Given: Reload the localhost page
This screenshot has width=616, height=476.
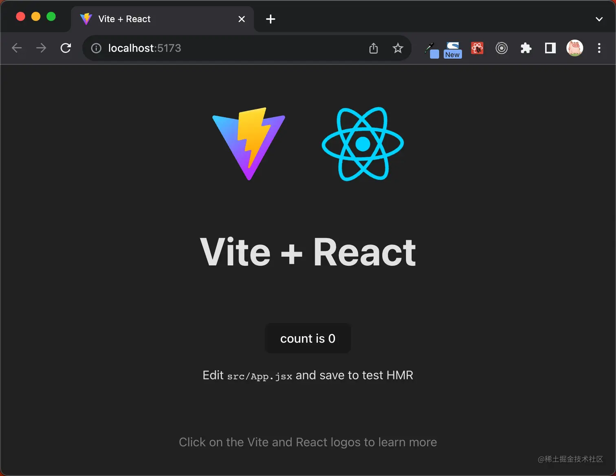Looking at the screenshot, I should pos(66,48).
